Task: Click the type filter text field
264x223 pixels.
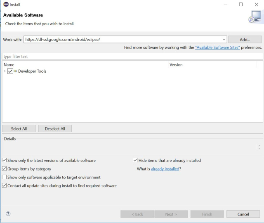Action: pos(132,56)
